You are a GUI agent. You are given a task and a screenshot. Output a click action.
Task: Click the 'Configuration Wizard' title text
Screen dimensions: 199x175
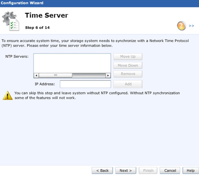click(x=22, y=3)
